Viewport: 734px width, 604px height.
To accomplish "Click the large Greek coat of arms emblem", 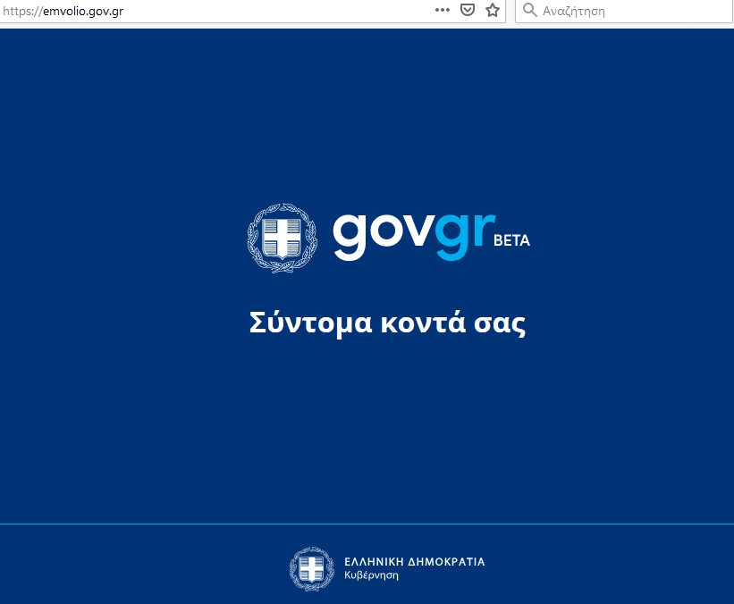I will click(x=282, y=236).
